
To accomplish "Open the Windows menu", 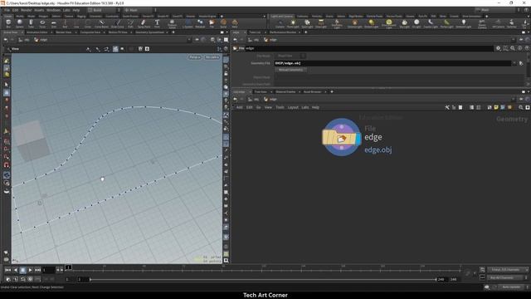I will point(53,10).
